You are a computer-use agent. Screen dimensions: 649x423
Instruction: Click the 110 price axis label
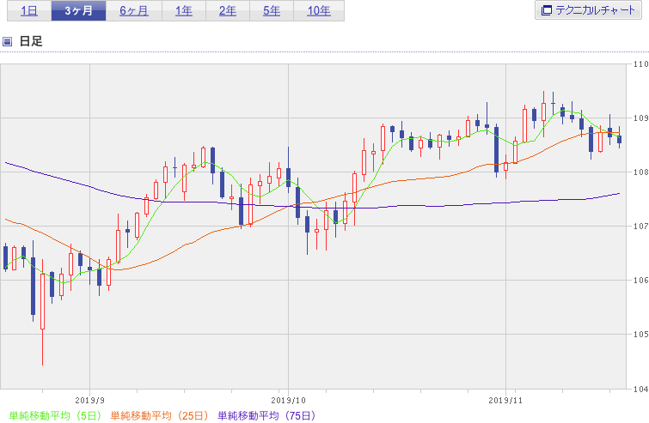click(x=640, y=64)
